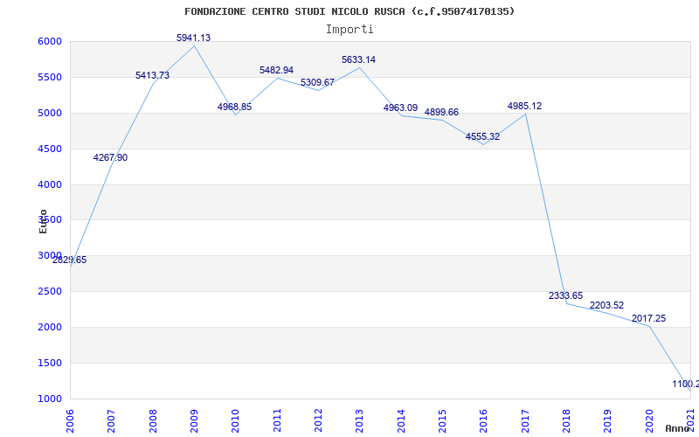Select data label 4267.90
The width and height of the screenshot is (699, 437).
pyautogui.click(x=111, y=157)
